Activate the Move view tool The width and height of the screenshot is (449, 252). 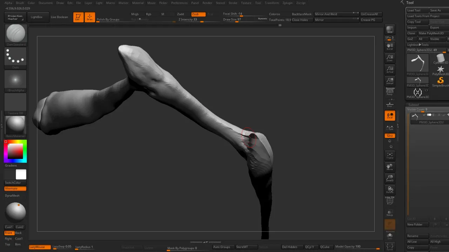click(x=390, y=167)
